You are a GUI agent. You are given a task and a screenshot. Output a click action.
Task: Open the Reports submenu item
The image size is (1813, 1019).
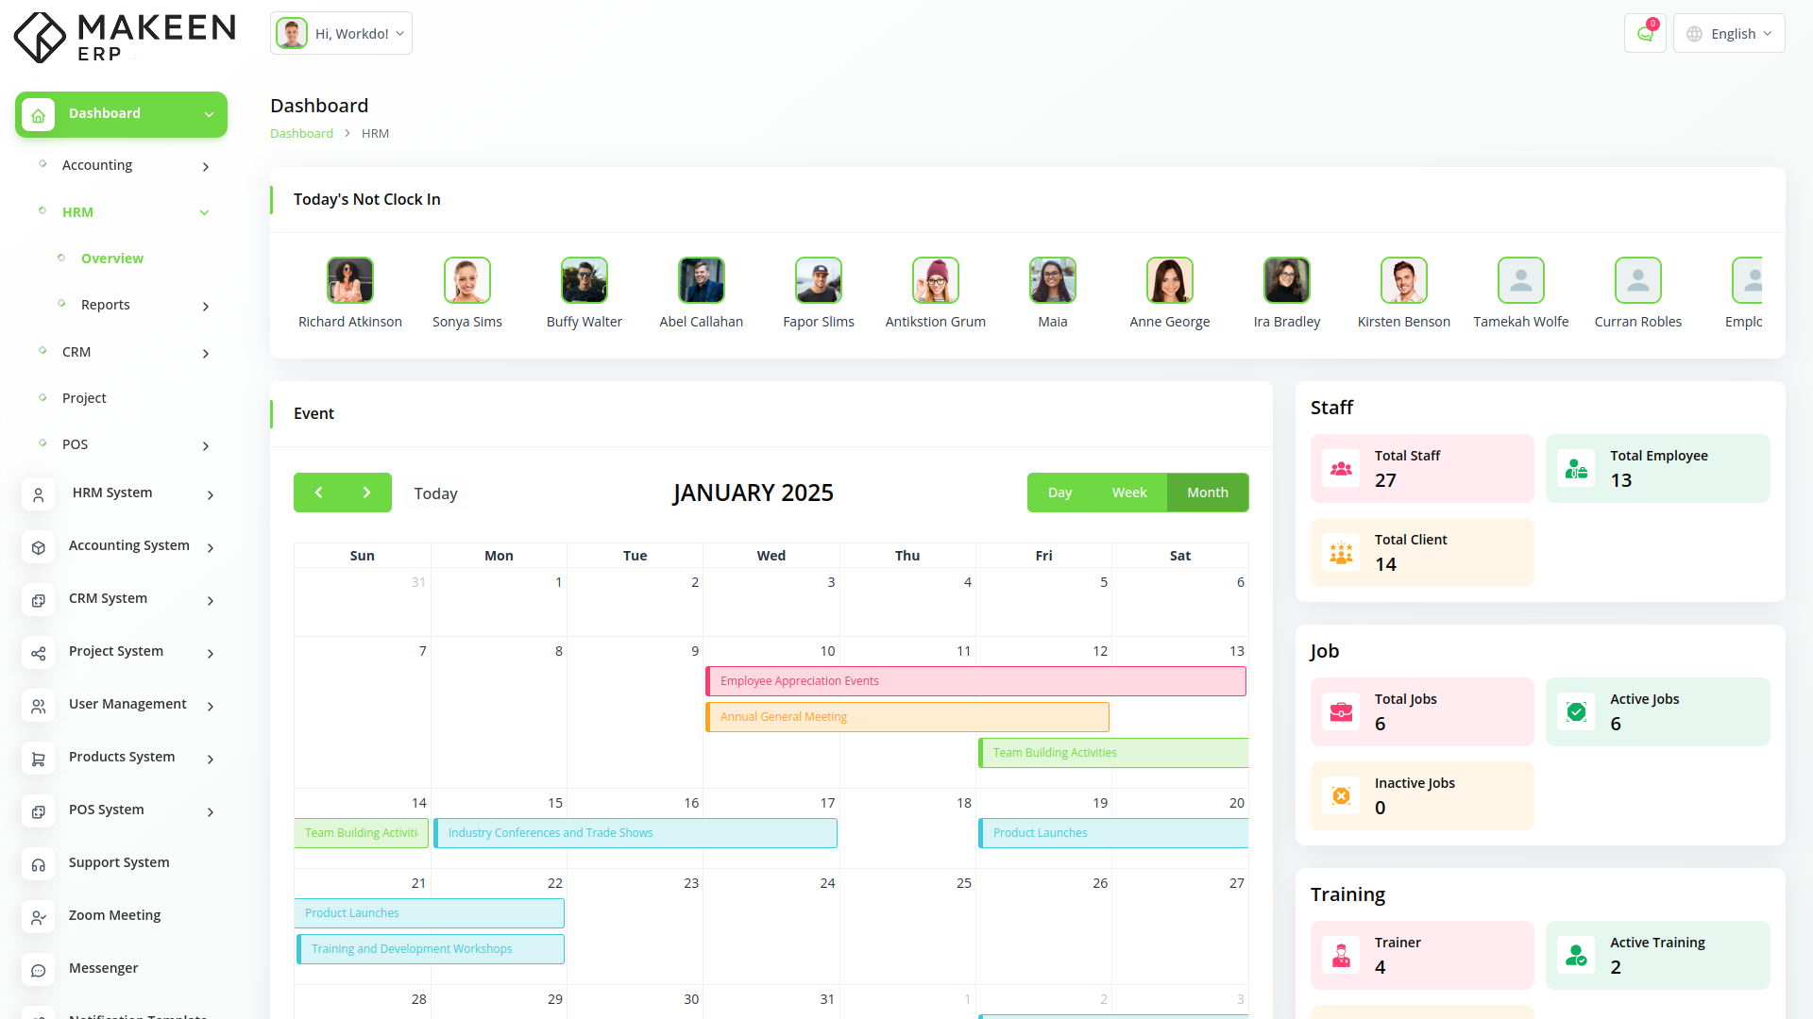(x=106, y=305)
